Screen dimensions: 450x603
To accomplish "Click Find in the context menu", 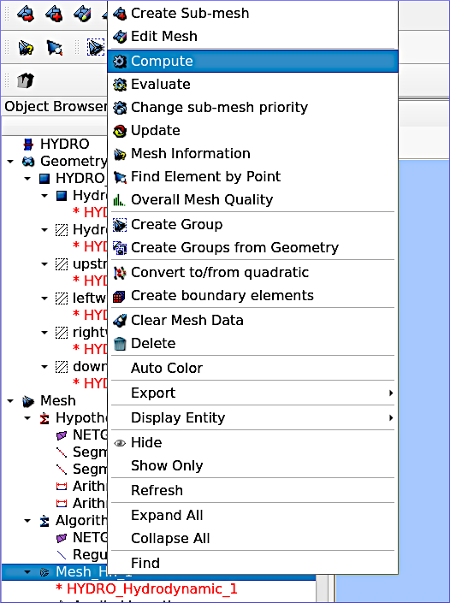I will point(252,563).
